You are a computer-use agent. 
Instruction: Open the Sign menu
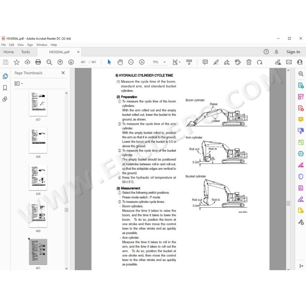click(x=30, y=45)
